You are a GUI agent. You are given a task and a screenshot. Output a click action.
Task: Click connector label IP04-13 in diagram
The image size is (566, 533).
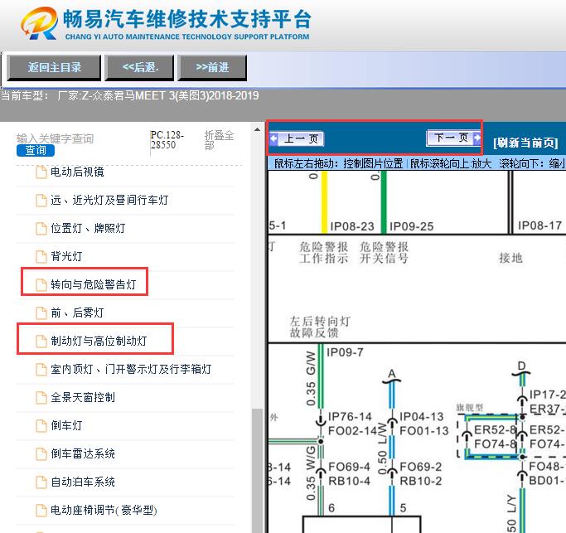[421, 417]
